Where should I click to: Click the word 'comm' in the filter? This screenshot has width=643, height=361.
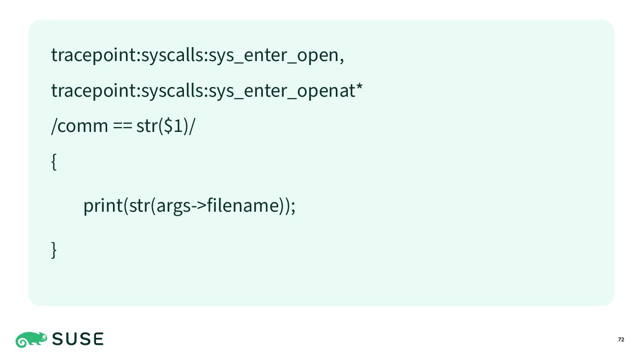tap(83, 127)
